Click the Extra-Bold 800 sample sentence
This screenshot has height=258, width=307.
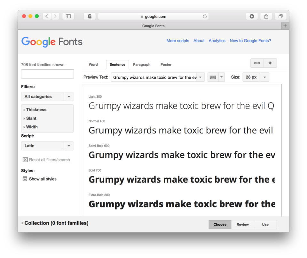pyautogui.click(x=182, y=204)
